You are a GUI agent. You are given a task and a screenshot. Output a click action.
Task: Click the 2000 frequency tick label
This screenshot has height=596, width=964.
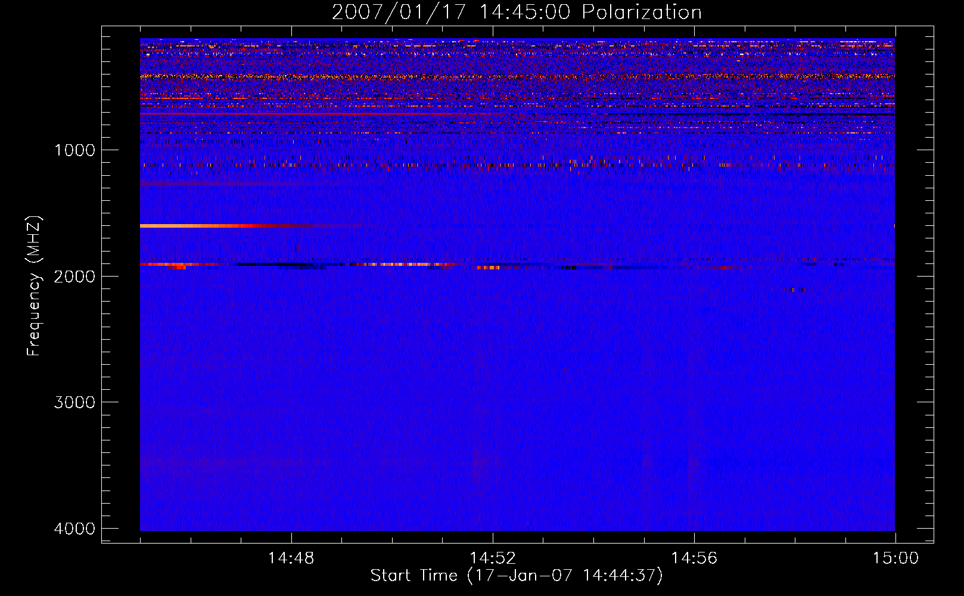pos(74,276)
